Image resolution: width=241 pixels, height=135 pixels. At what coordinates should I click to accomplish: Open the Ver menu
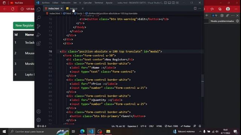click(75, 3)
